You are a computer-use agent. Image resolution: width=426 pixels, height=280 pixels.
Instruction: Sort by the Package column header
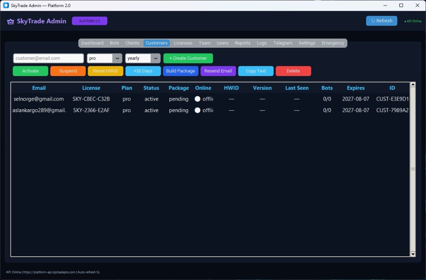tap(178, 88)
